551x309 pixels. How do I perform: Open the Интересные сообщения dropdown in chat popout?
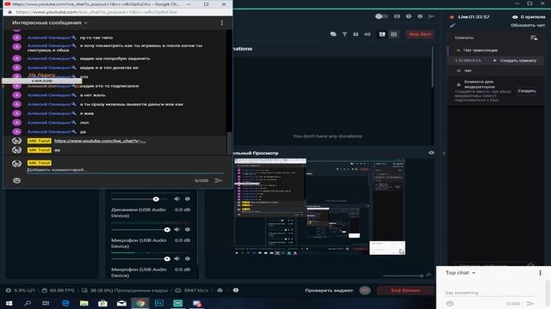click(50, 23)
